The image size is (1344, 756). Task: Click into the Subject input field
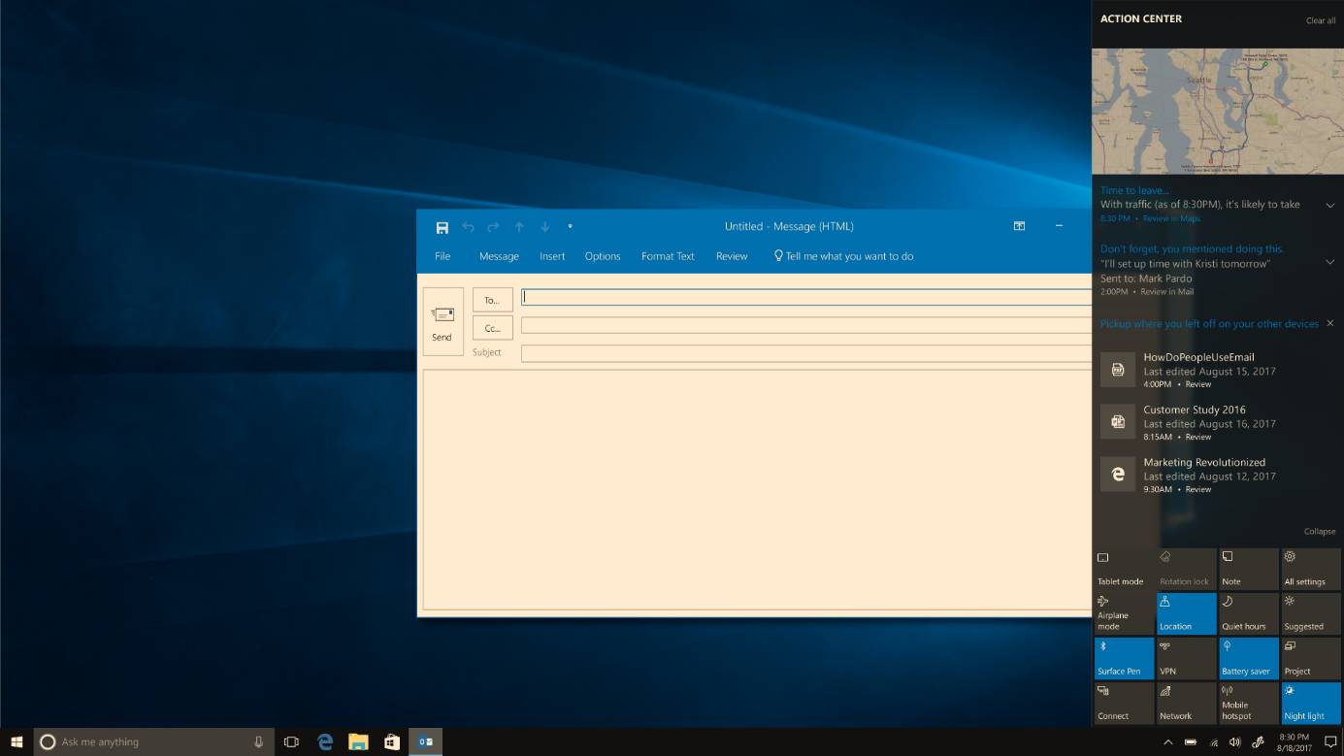pos(805,353)
